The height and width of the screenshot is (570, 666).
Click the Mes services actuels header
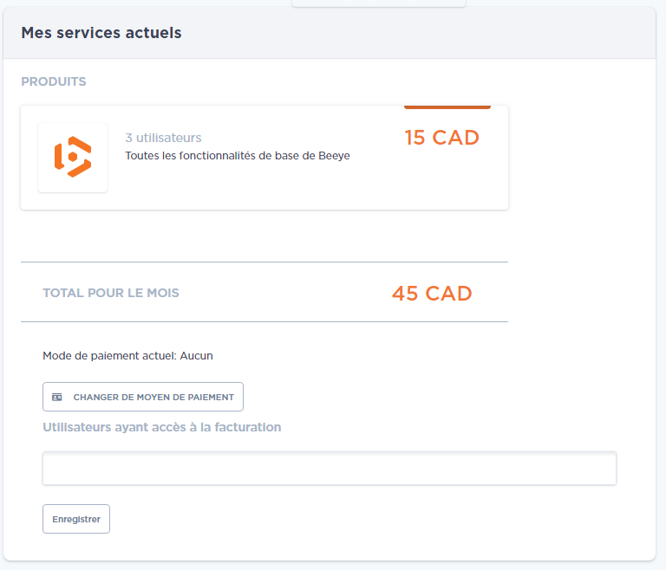(x=101, y=33)
